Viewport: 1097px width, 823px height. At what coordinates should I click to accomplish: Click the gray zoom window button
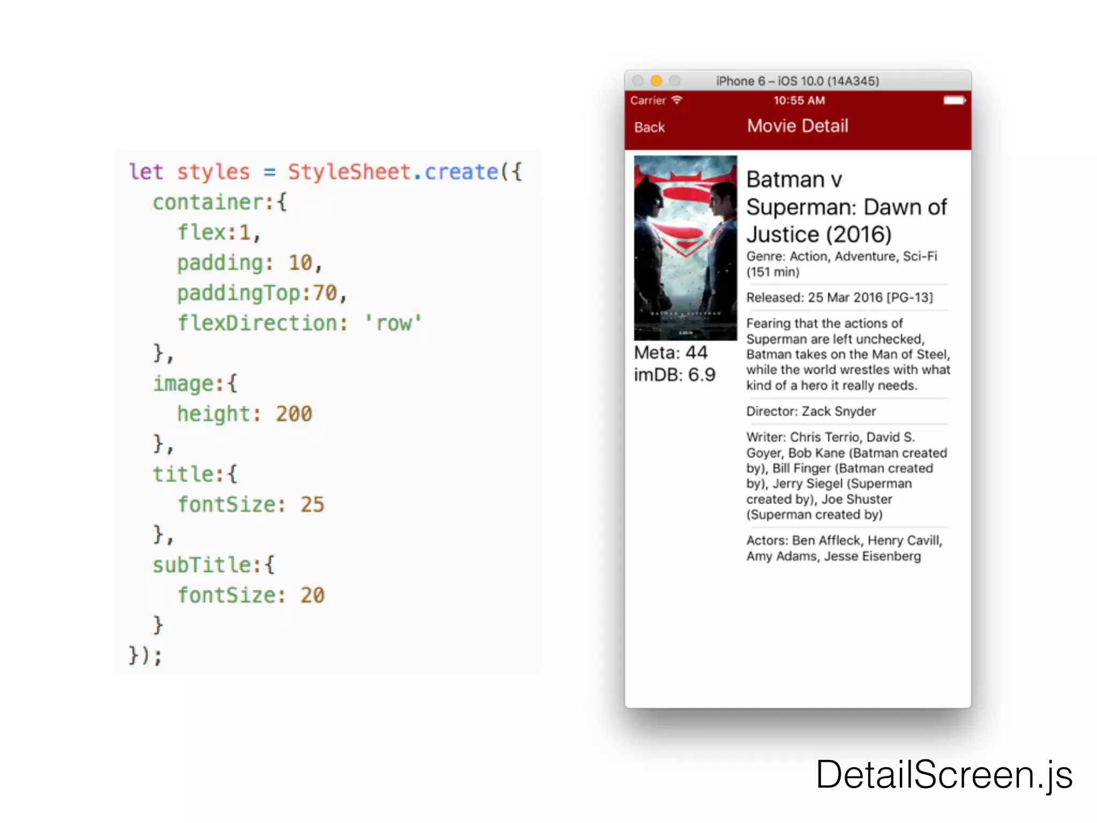click(675, 81)
